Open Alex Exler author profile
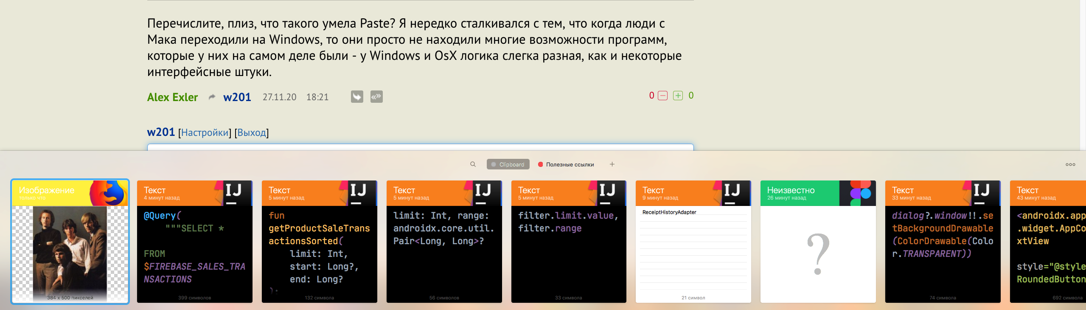Screen dimensions: 1086x310 [172, 97]
